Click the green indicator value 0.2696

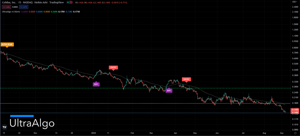pos(54,12)
